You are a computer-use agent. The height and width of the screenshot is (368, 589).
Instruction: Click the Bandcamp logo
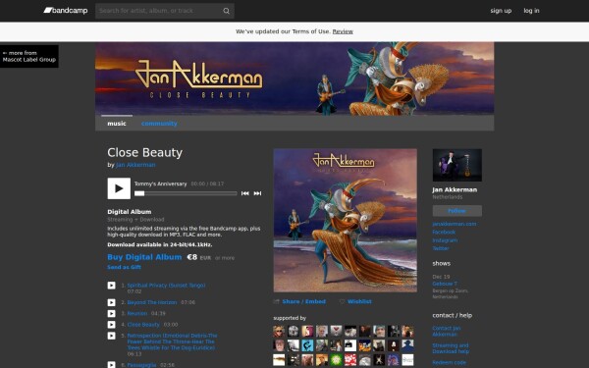tap(66, 11)
